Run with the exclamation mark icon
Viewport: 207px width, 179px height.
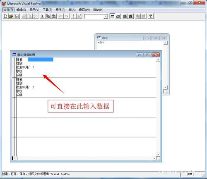pyautogui.click(x=73, y=16)
